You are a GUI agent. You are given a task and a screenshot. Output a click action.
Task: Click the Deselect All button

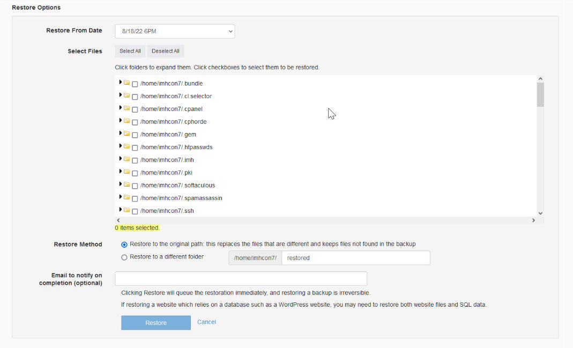[x=166, y=51]
